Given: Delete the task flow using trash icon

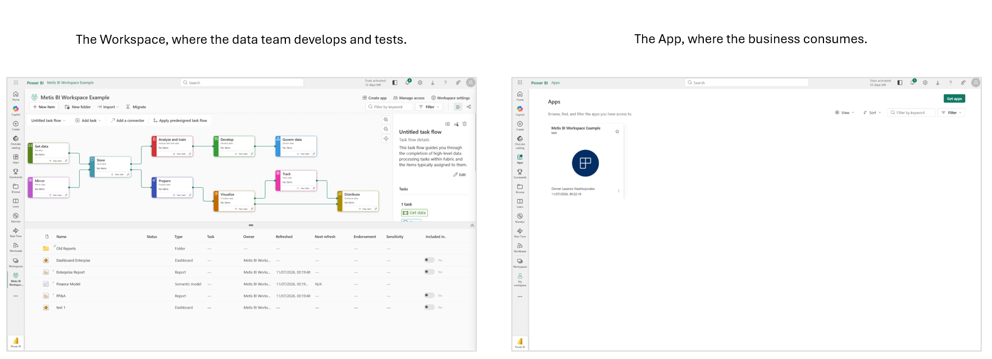Looking at the screenshot, I should (x=465, y=124).
